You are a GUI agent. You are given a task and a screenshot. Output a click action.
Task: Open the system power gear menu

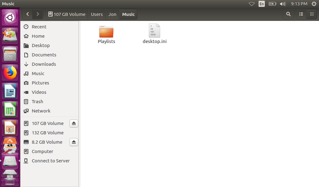click(314, 4)
